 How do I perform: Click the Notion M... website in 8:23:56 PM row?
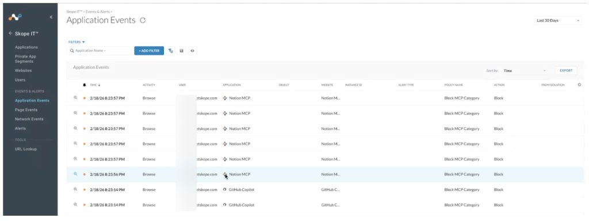tap(331, 174)
